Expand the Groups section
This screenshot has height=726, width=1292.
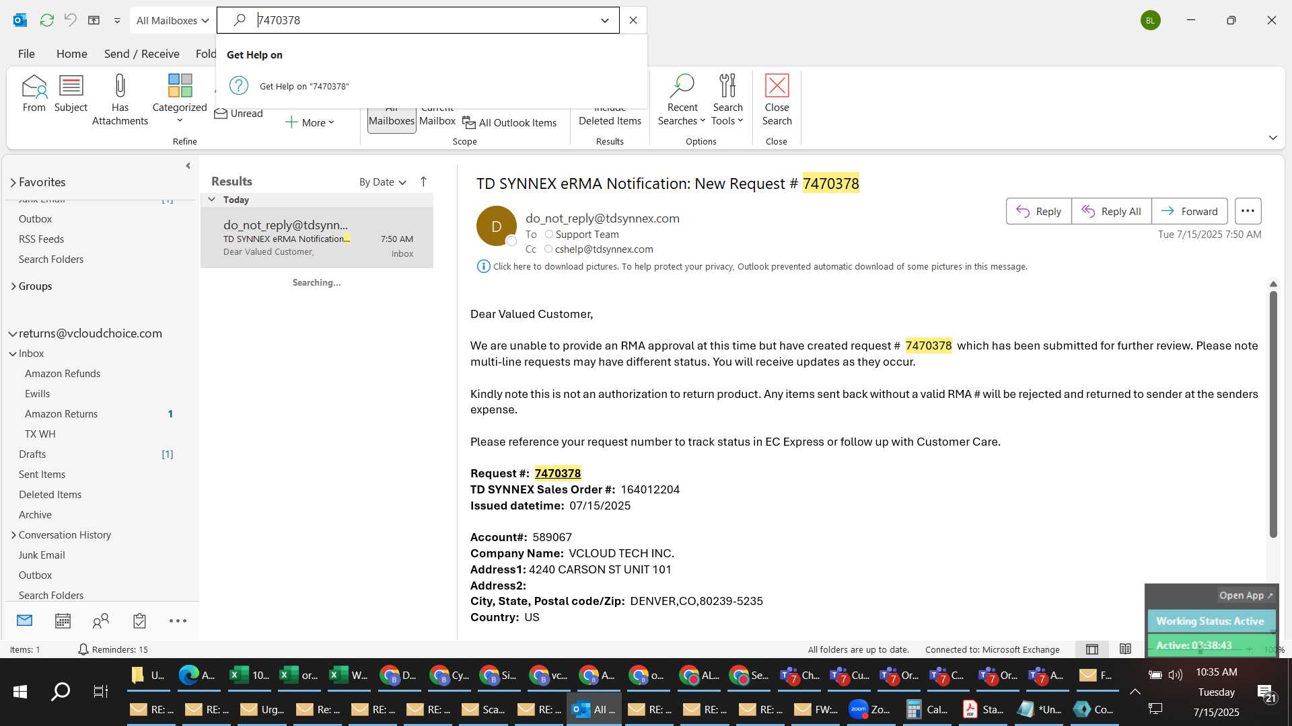click(13, 286)
